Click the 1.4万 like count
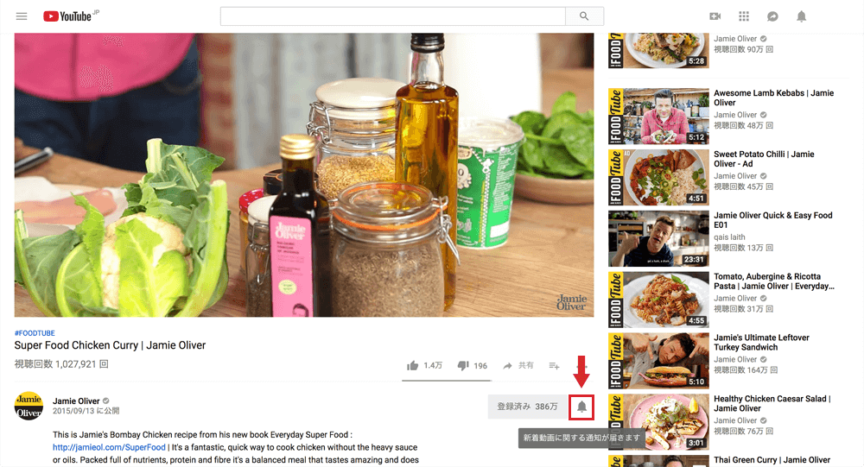The width and height of the screenshot is (864, 467). [x=433, y=365]
